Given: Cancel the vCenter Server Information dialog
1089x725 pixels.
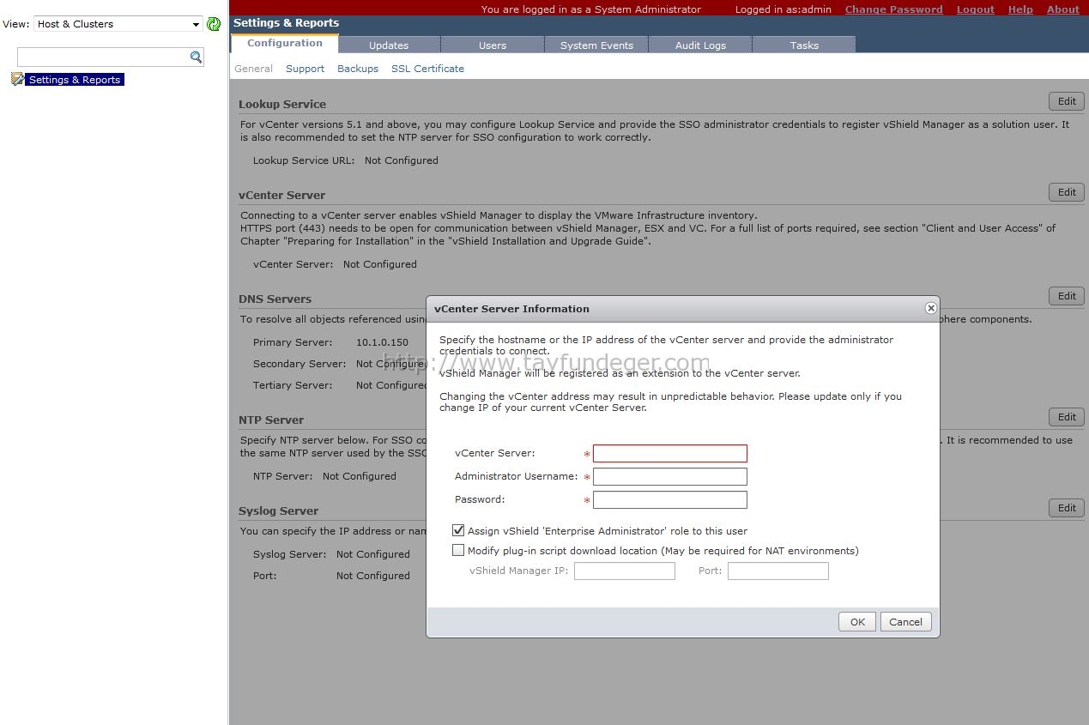Looking at the screenshot, I should tap(905, 622).
